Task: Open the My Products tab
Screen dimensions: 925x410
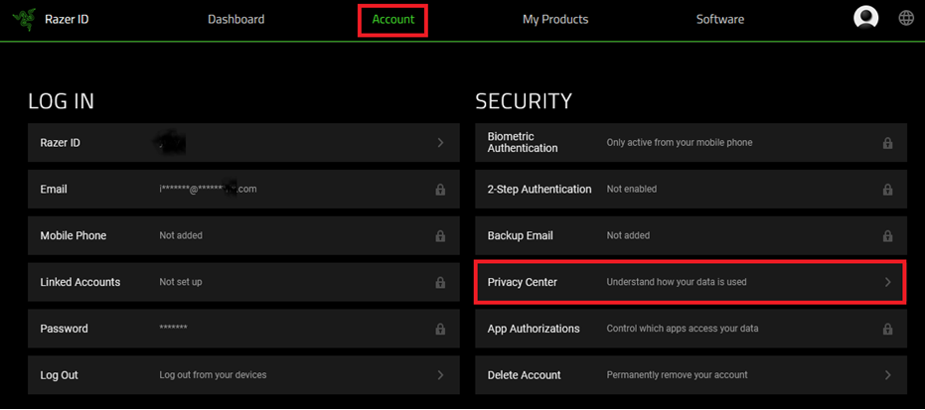Action: pos(555,19)
